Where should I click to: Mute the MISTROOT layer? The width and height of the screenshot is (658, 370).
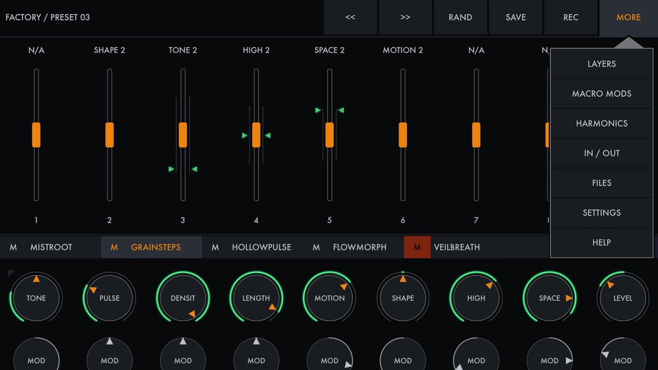coord(13,247)
